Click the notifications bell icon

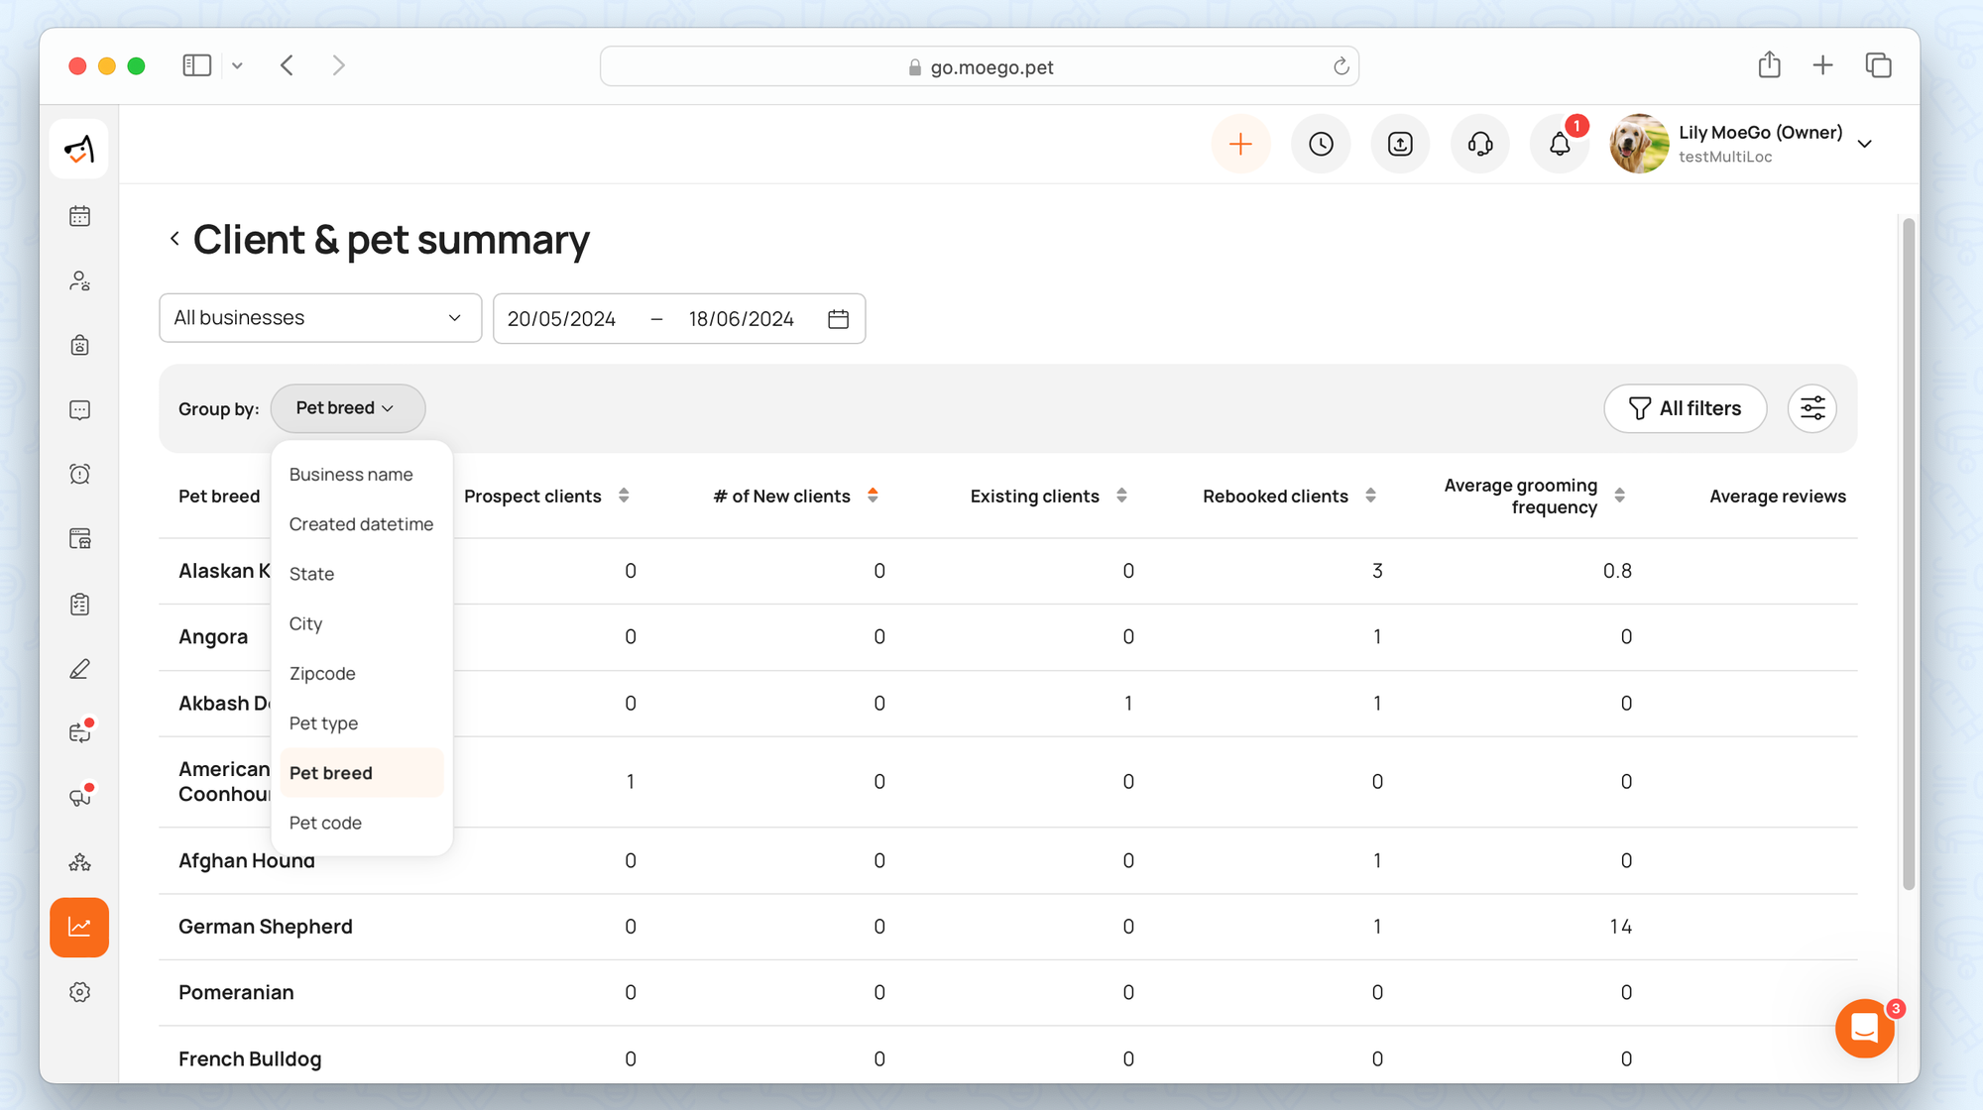[x=1560, y=145]
